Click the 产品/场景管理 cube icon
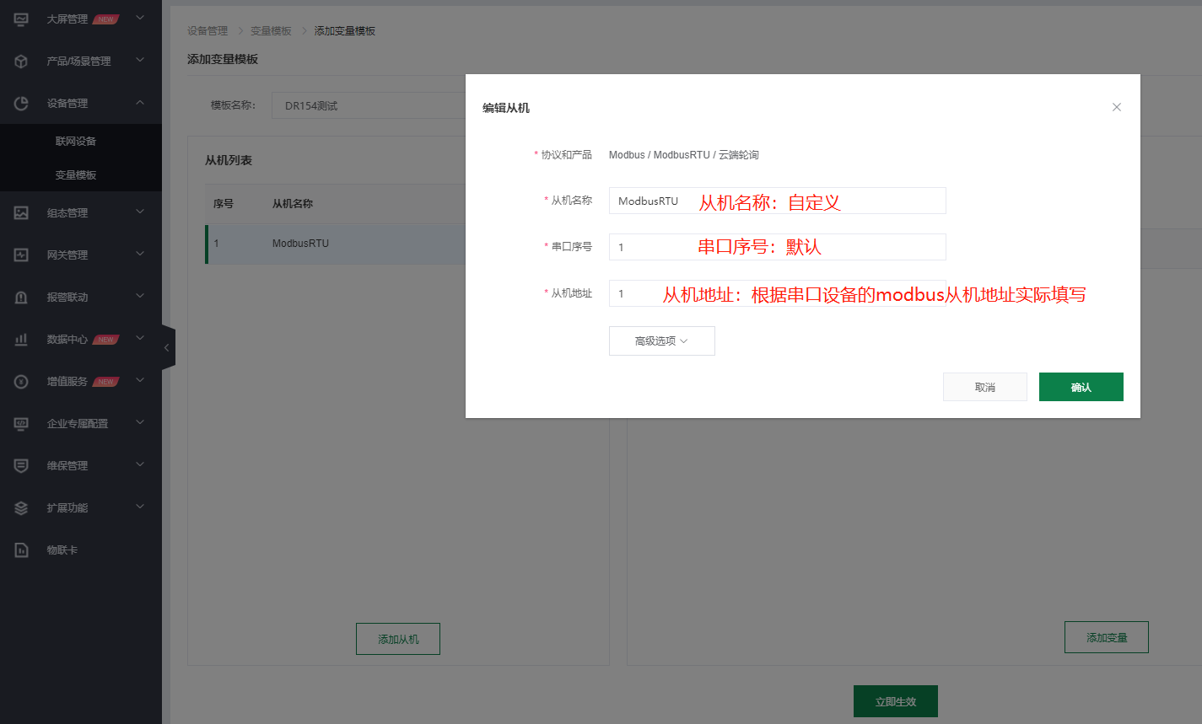This screenshot has width=1202, height=724. click(22, 61)
